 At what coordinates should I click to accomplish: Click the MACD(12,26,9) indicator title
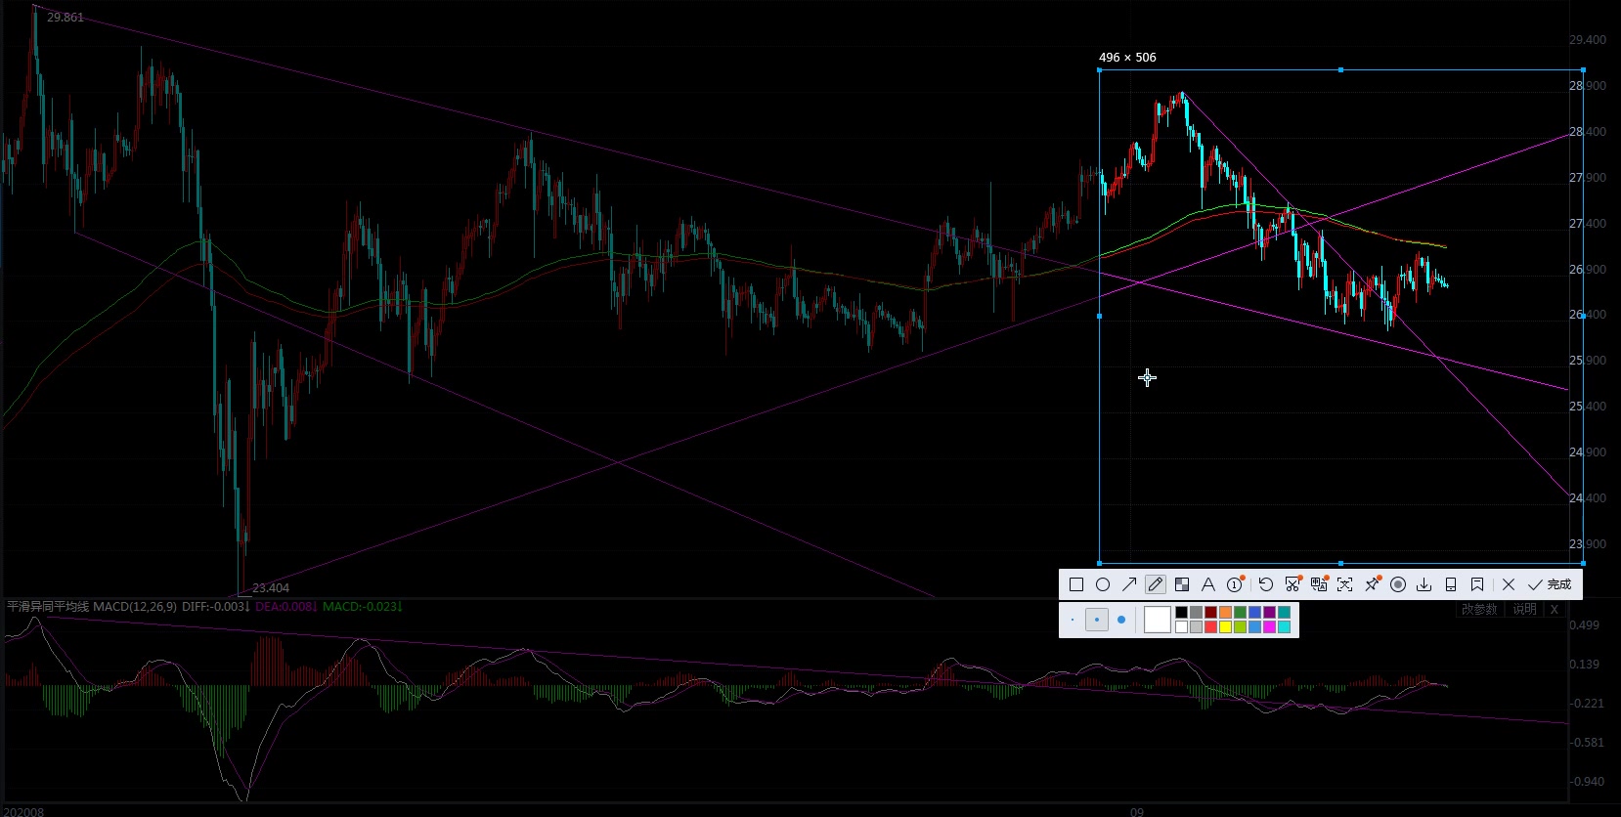click(135, 607)
